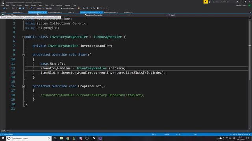Close the InventoryDragHandler.cs tab
Viewport: 252px width, 141px height.
[x=102, y=13]
